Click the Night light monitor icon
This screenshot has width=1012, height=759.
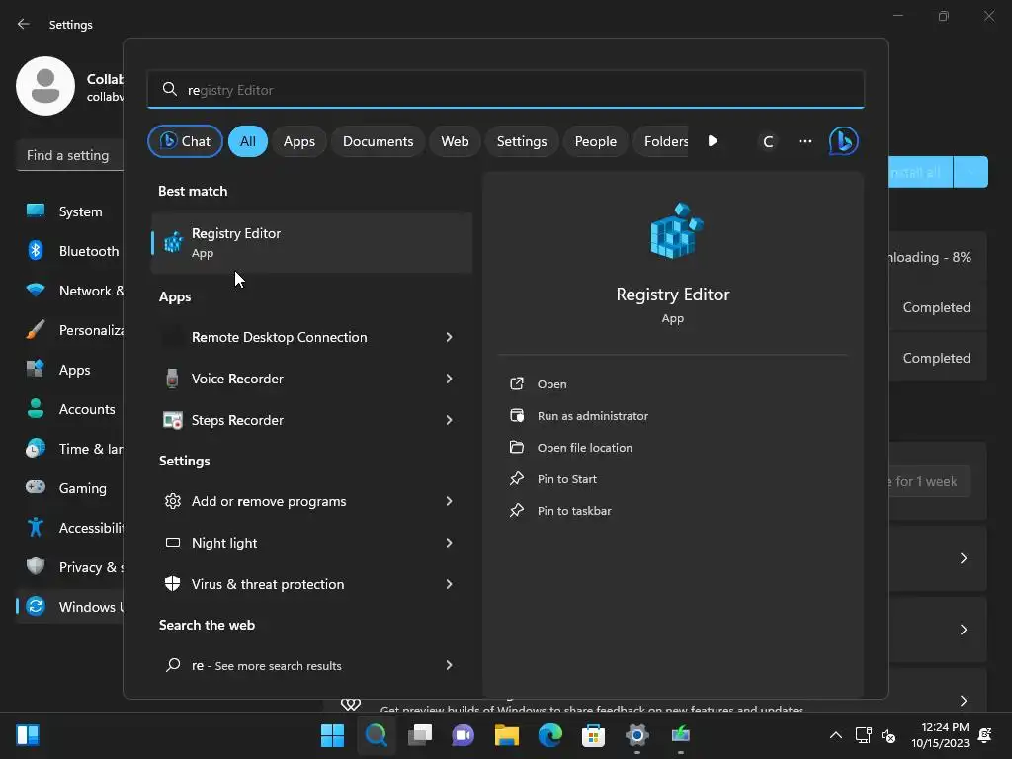click(172, 543)
